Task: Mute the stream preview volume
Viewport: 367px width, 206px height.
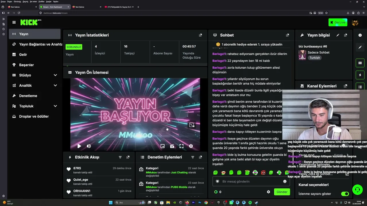Action: coord(89,146)
